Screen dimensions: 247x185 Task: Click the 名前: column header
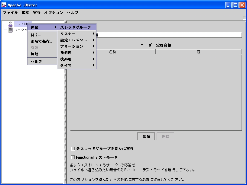pyautogui.click(x=113, y=52)
